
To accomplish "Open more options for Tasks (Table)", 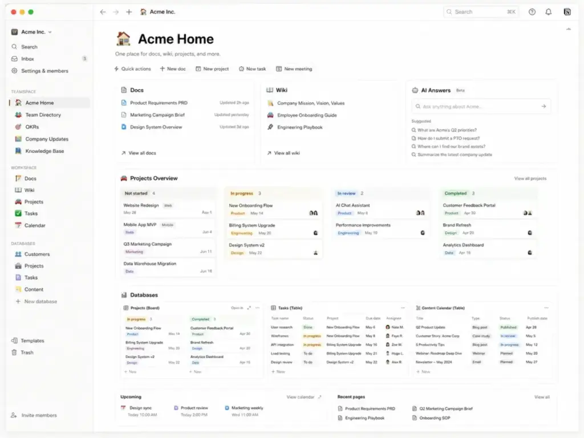I will [403, 308].
